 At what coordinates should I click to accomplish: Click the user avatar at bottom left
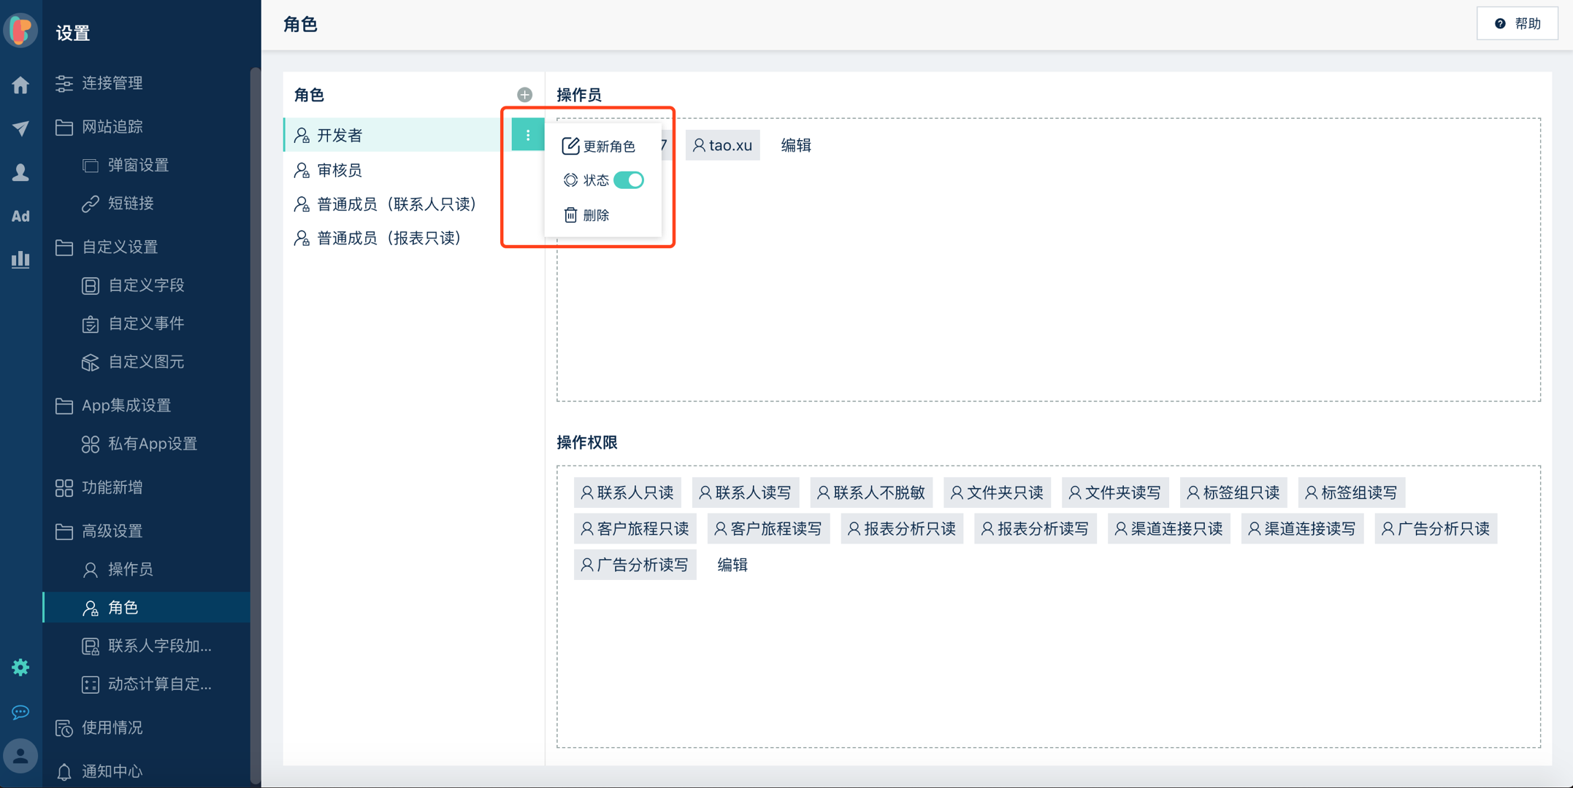pyautogui.click(x=20, y=756)
